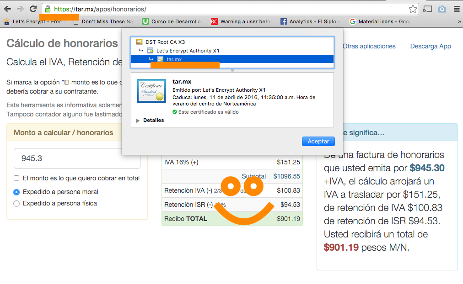
Task: Select 'Expedido a persona física' radio option
Action: point(16,204)
